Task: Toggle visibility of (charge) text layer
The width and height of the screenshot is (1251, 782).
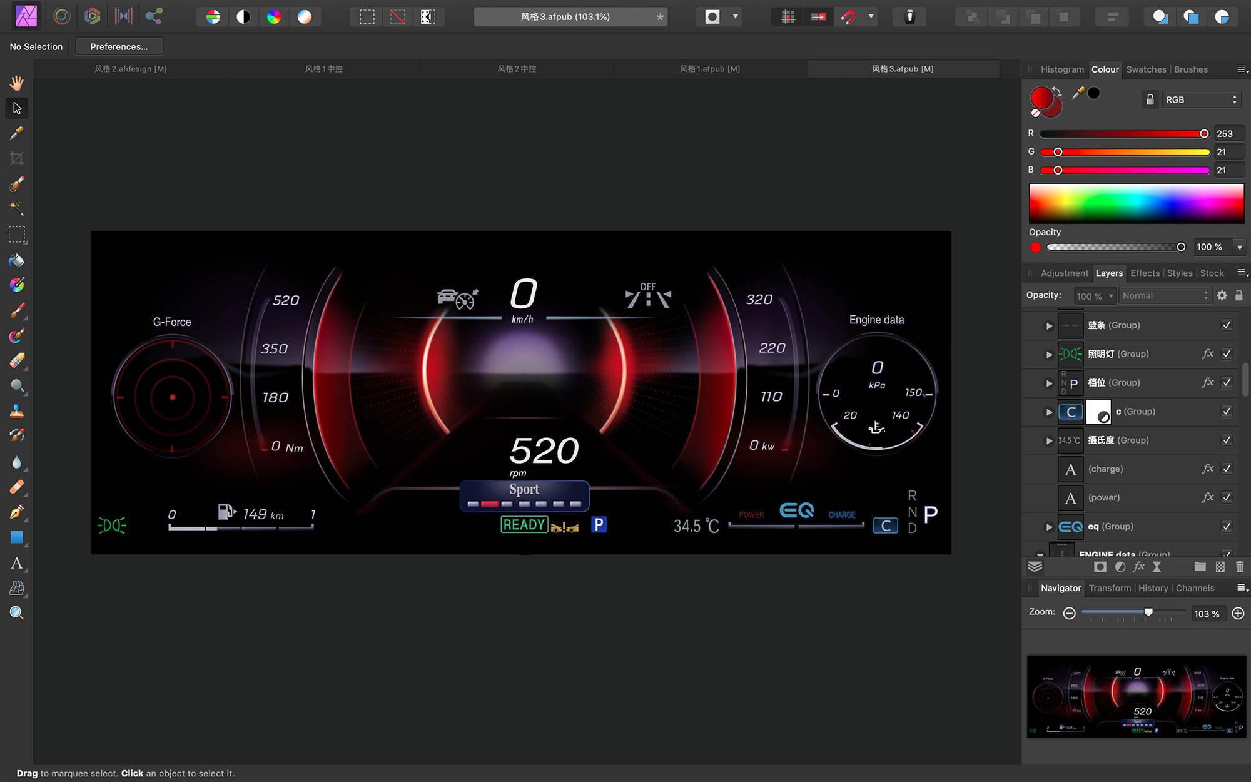Action: [x=1227, y=469]
